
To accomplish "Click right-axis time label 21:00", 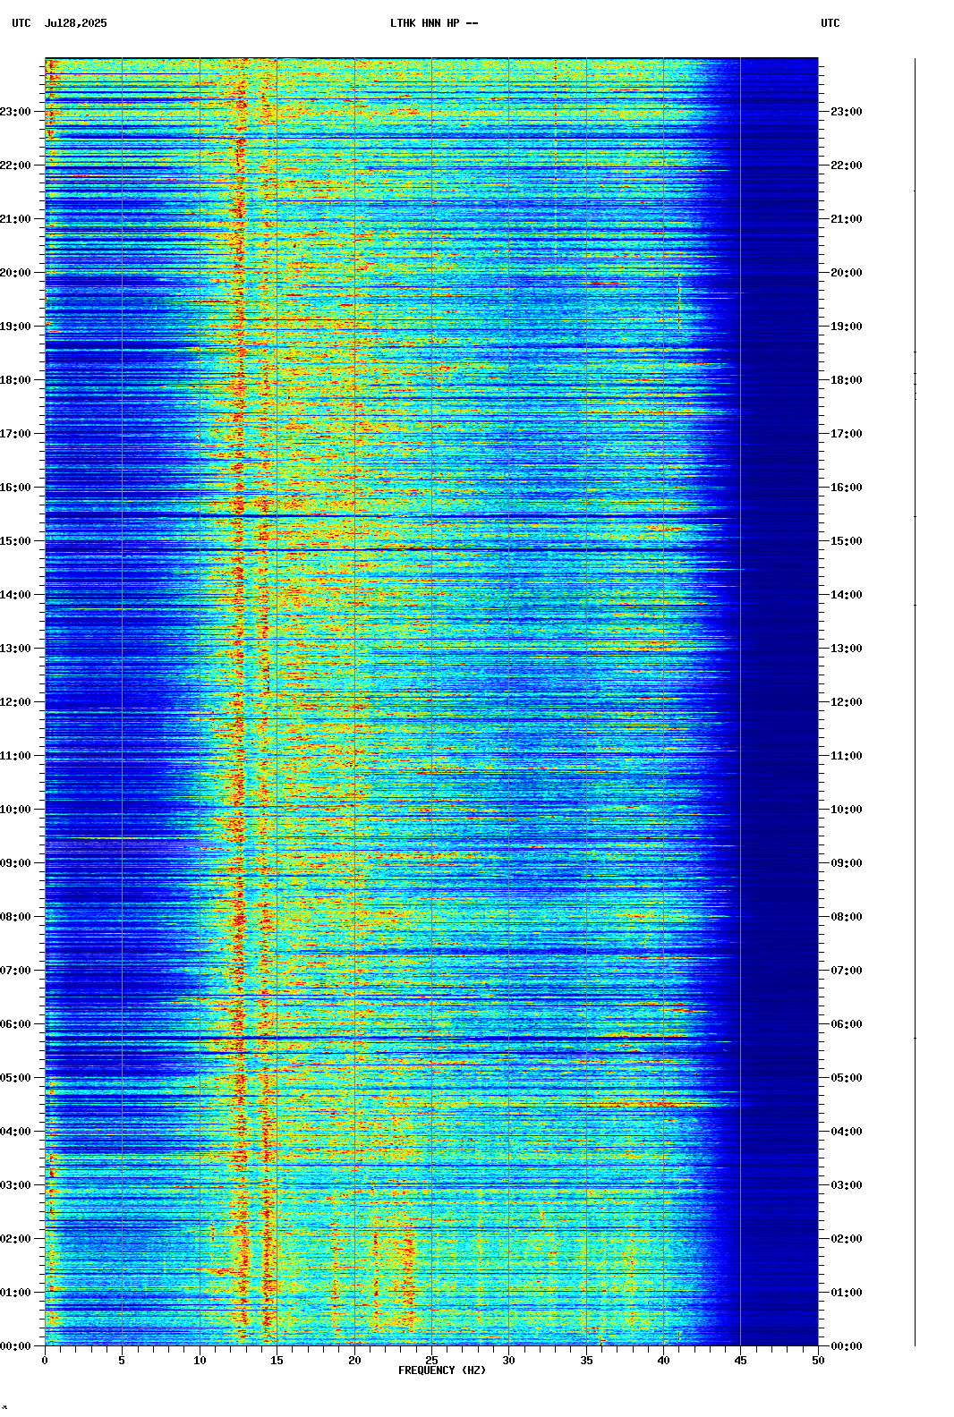I will click(x=847, y=219).
